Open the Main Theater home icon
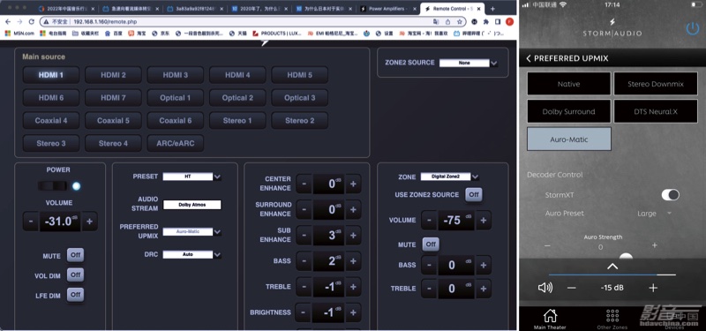Image resolution: width=706 pixels, height=331 pixels. pyautogui.click(x=550, y=315)
